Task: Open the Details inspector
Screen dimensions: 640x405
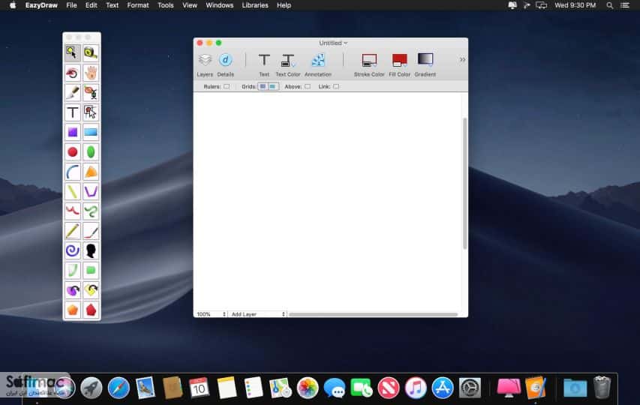Action: (x=225, y=64)
